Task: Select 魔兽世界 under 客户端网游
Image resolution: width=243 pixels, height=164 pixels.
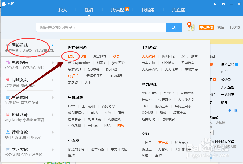Action: tap(100, 56)
